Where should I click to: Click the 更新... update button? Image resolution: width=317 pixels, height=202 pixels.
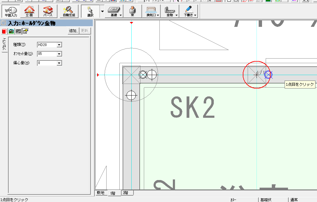point(85,31)
